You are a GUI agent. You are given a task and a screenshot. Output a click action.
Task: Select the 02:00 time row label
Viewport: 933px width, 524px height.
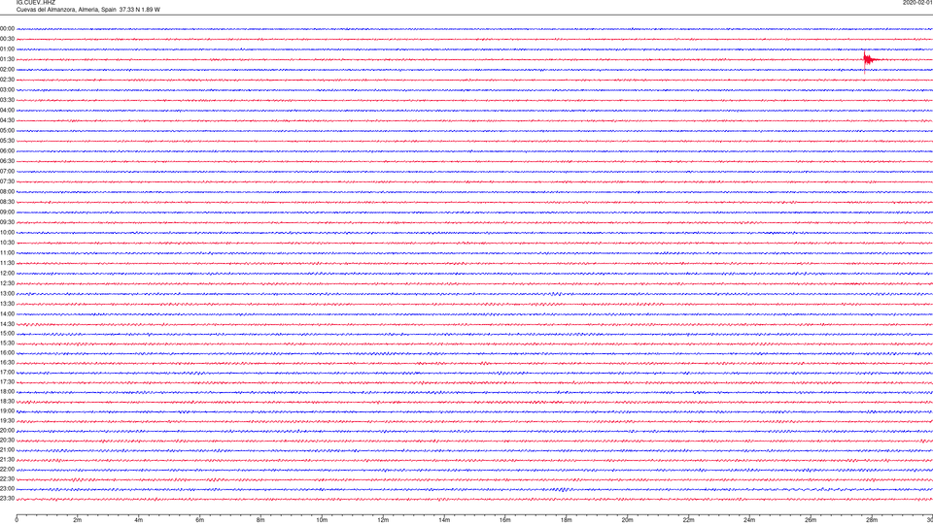[x=7, y=70]
